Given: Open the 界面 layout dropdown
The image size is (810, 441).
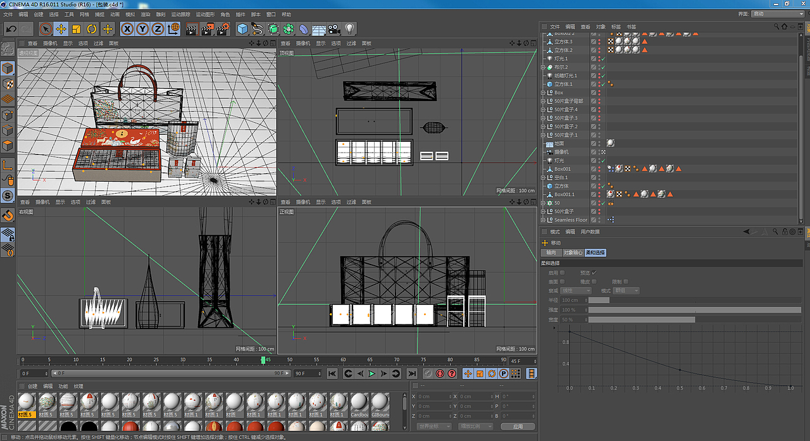Looking at the screenshot, I should coord(777,14).
